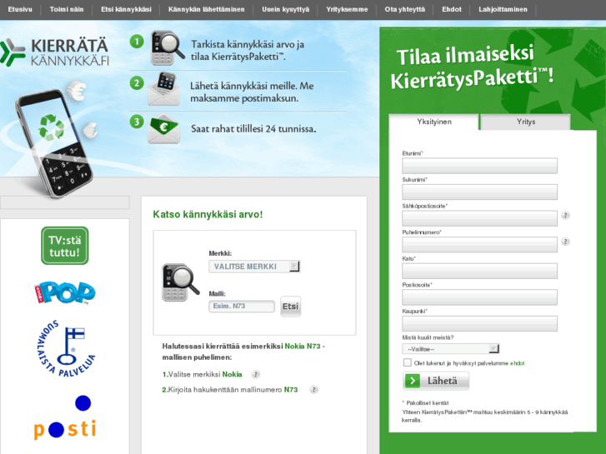Click the phone with magnifier icon in step 1
The height and width of the screenshot is (454, 606).
[x=167, y=48]
